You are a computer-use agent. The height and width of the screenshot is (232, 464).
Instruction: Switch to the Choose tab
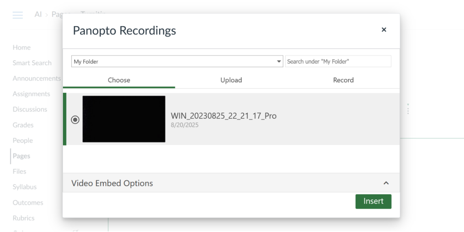click(119, 80)
